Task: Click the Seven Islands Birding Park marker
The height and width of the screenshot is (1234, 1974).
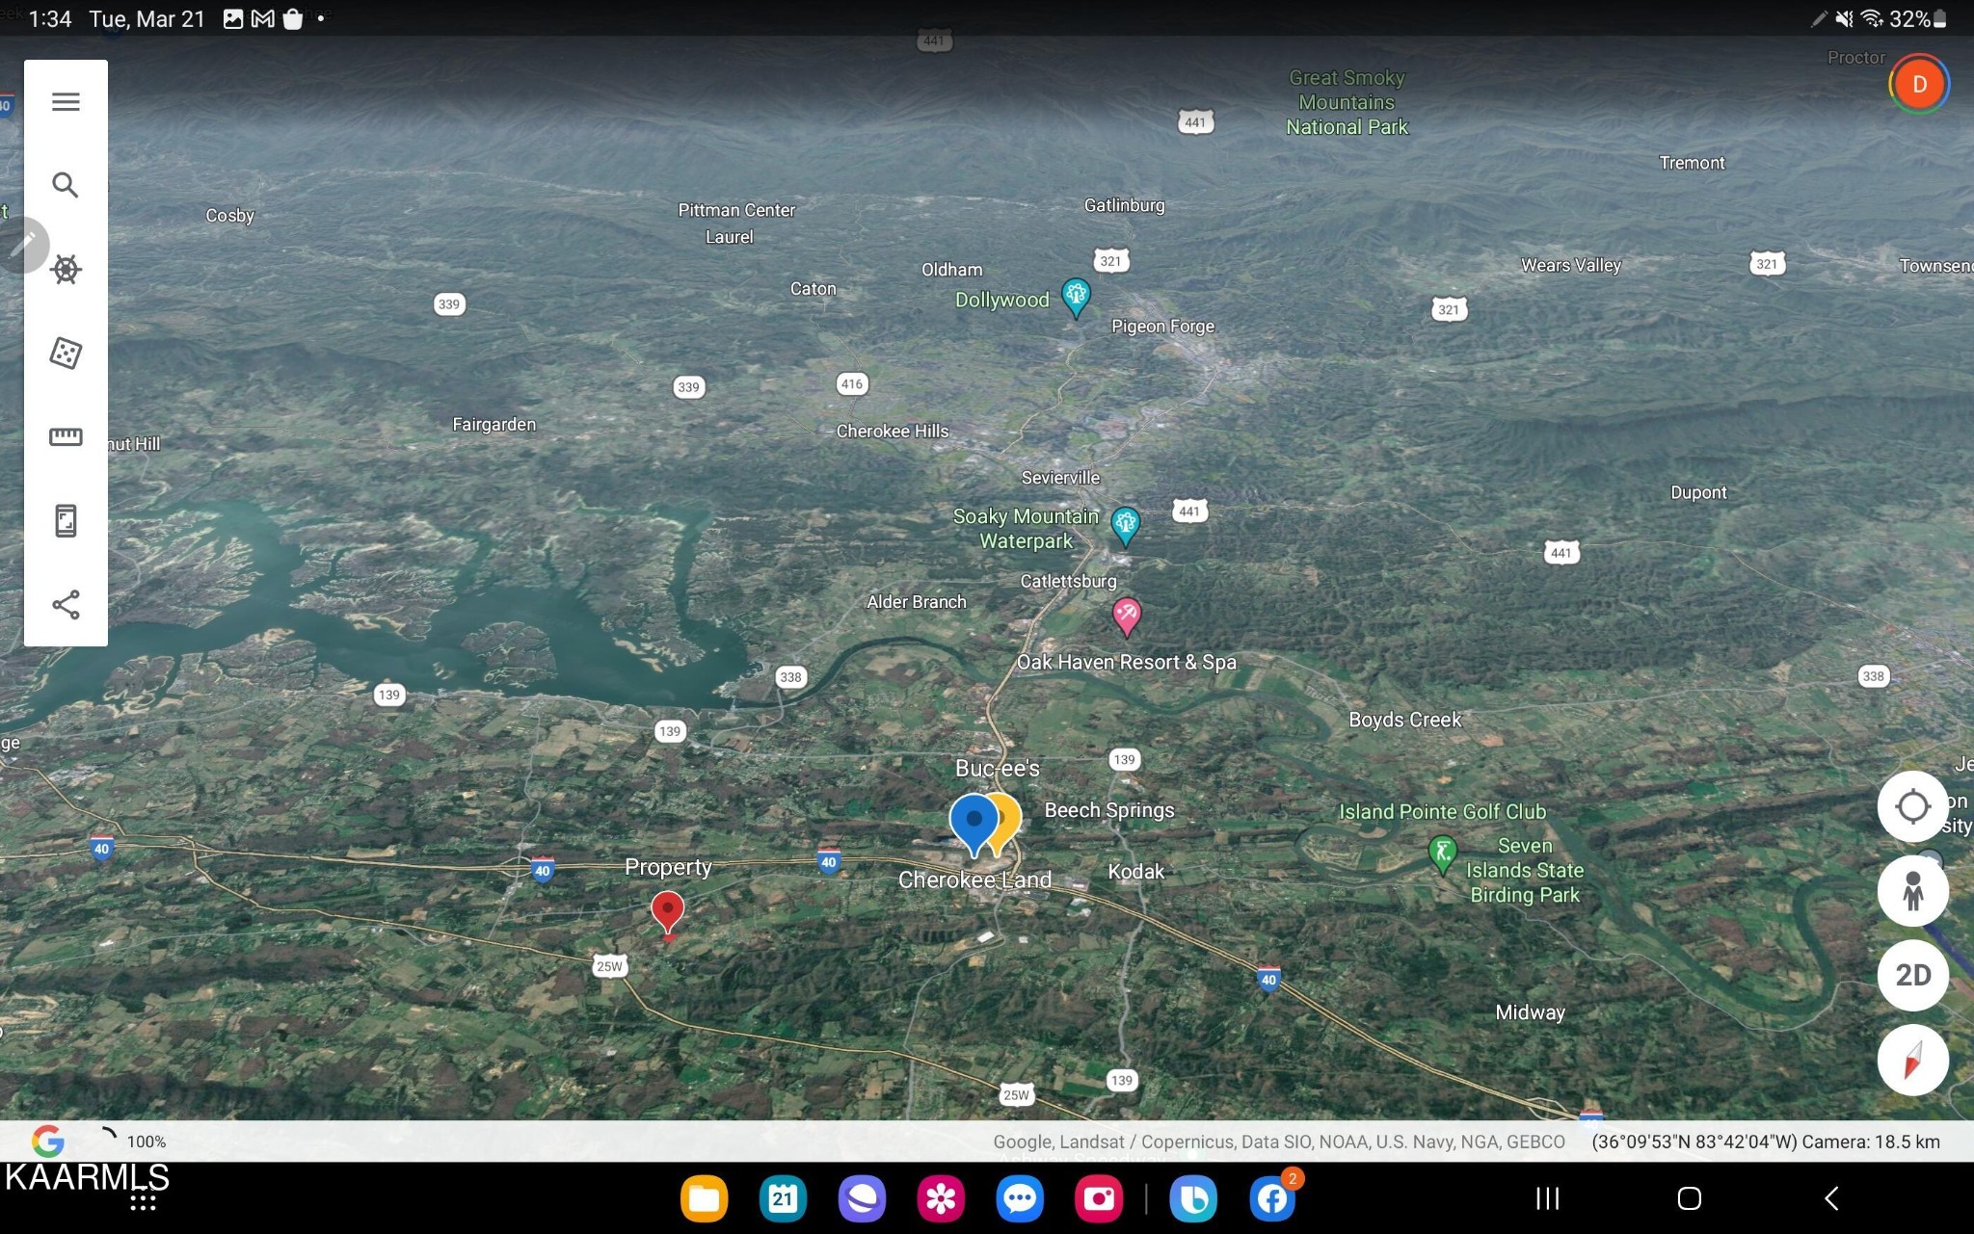Action: [1442, 854]
